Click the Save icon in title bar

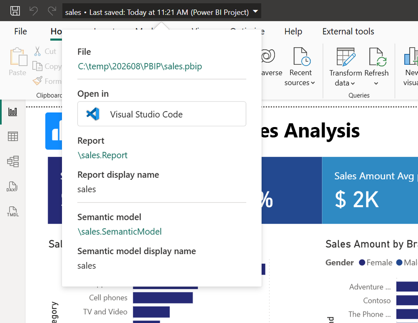(x=15, y=11)
